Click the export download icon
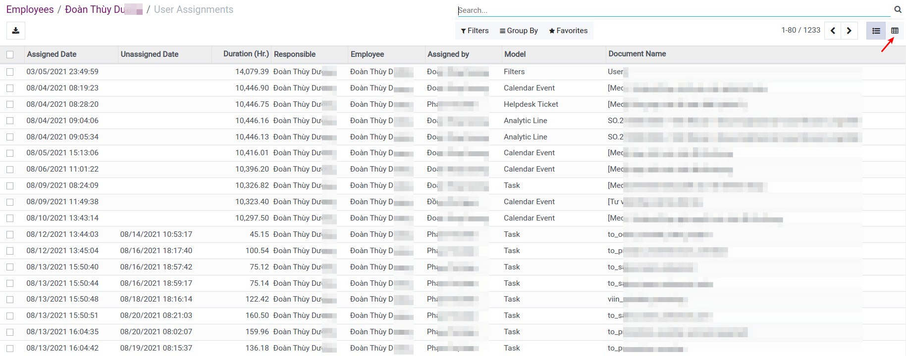This screenshot has height=356, width=906. (16, 31)
